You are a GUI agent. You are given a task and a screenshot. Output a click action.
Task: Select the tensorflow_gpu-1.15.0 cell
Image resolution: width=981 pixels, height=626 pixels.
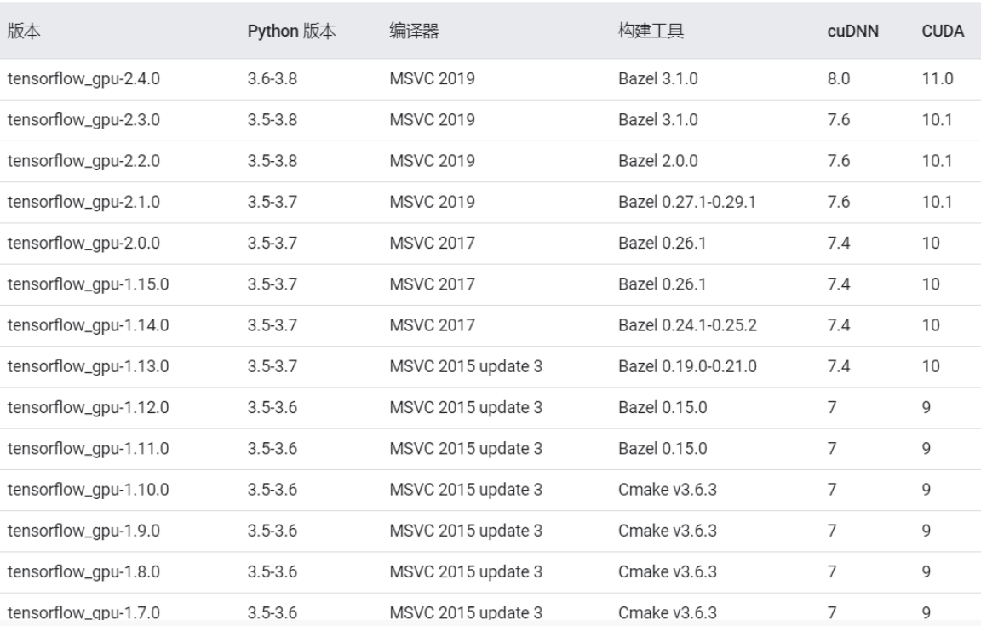[x=89, y=284]
